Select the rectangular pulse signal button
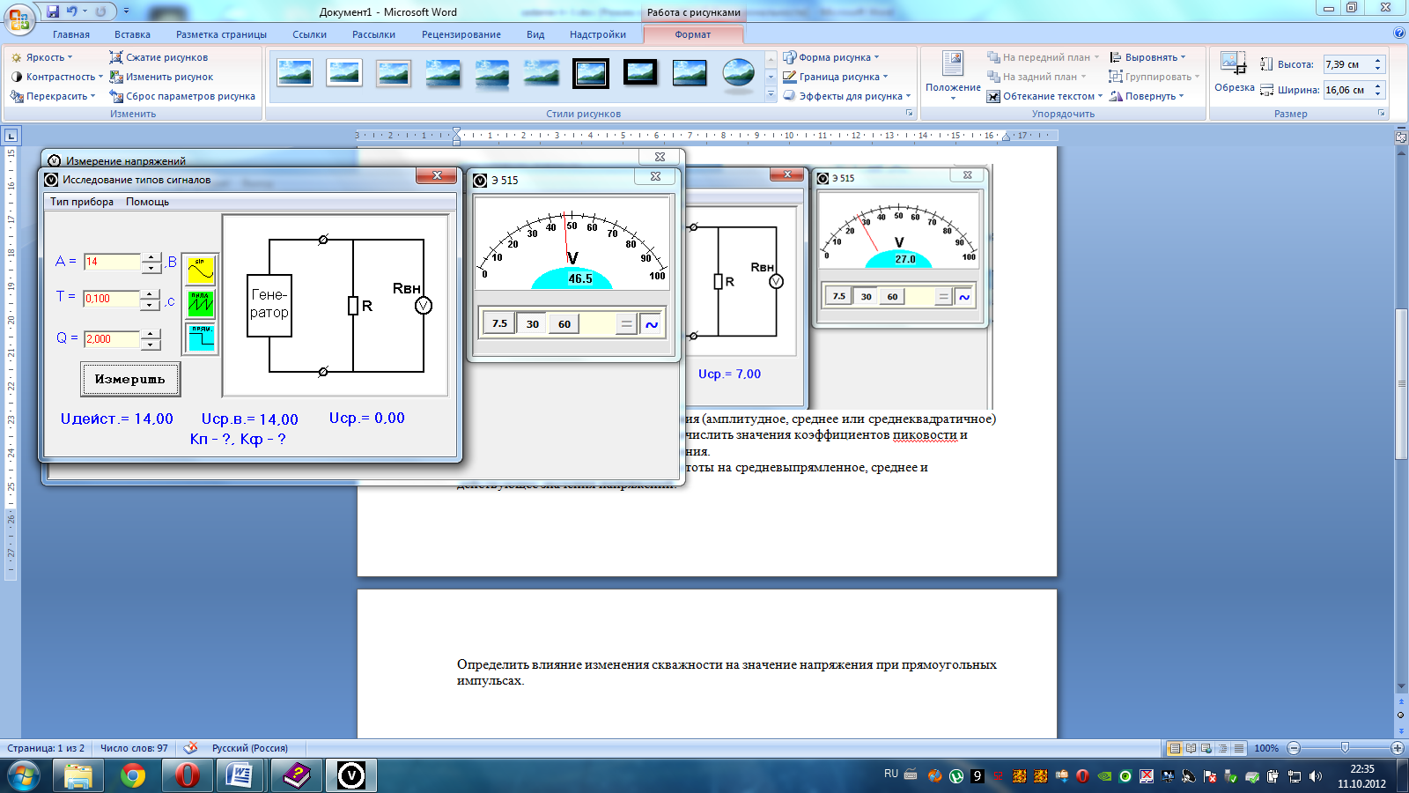The height and width of the screenshot is (793, 1409). point(201,337)
